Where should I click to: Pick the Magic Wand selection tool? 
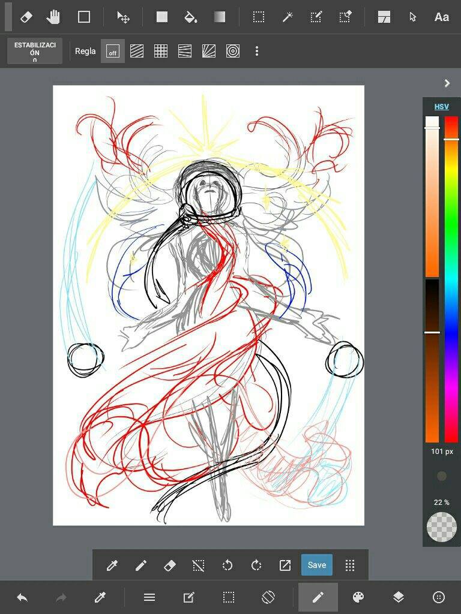click(288, 17)
